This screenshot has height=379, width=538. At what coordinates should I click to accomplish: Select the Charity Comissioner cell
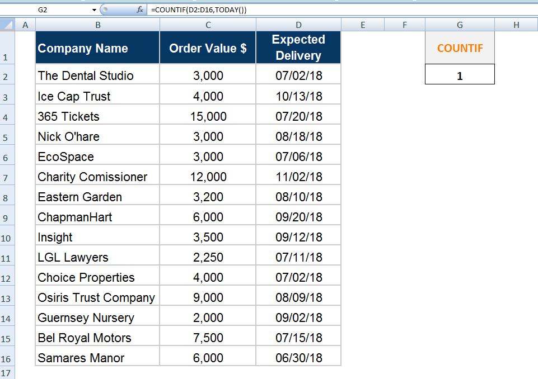tap(97, 177)
